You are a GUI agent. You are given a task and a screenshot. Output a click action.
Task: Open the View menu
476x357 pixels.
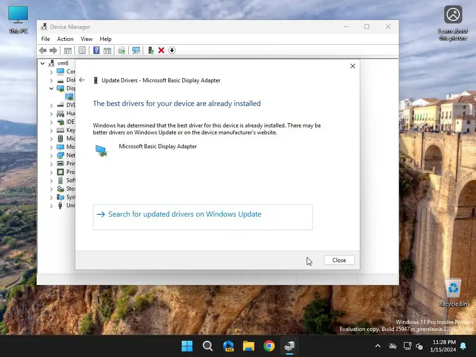pyautogui.click(x=86, y=39)
